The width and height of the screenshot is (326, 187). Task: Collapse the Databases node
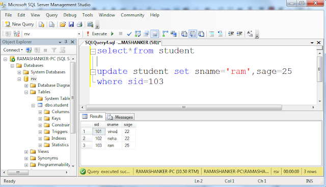tap(12, 66)
